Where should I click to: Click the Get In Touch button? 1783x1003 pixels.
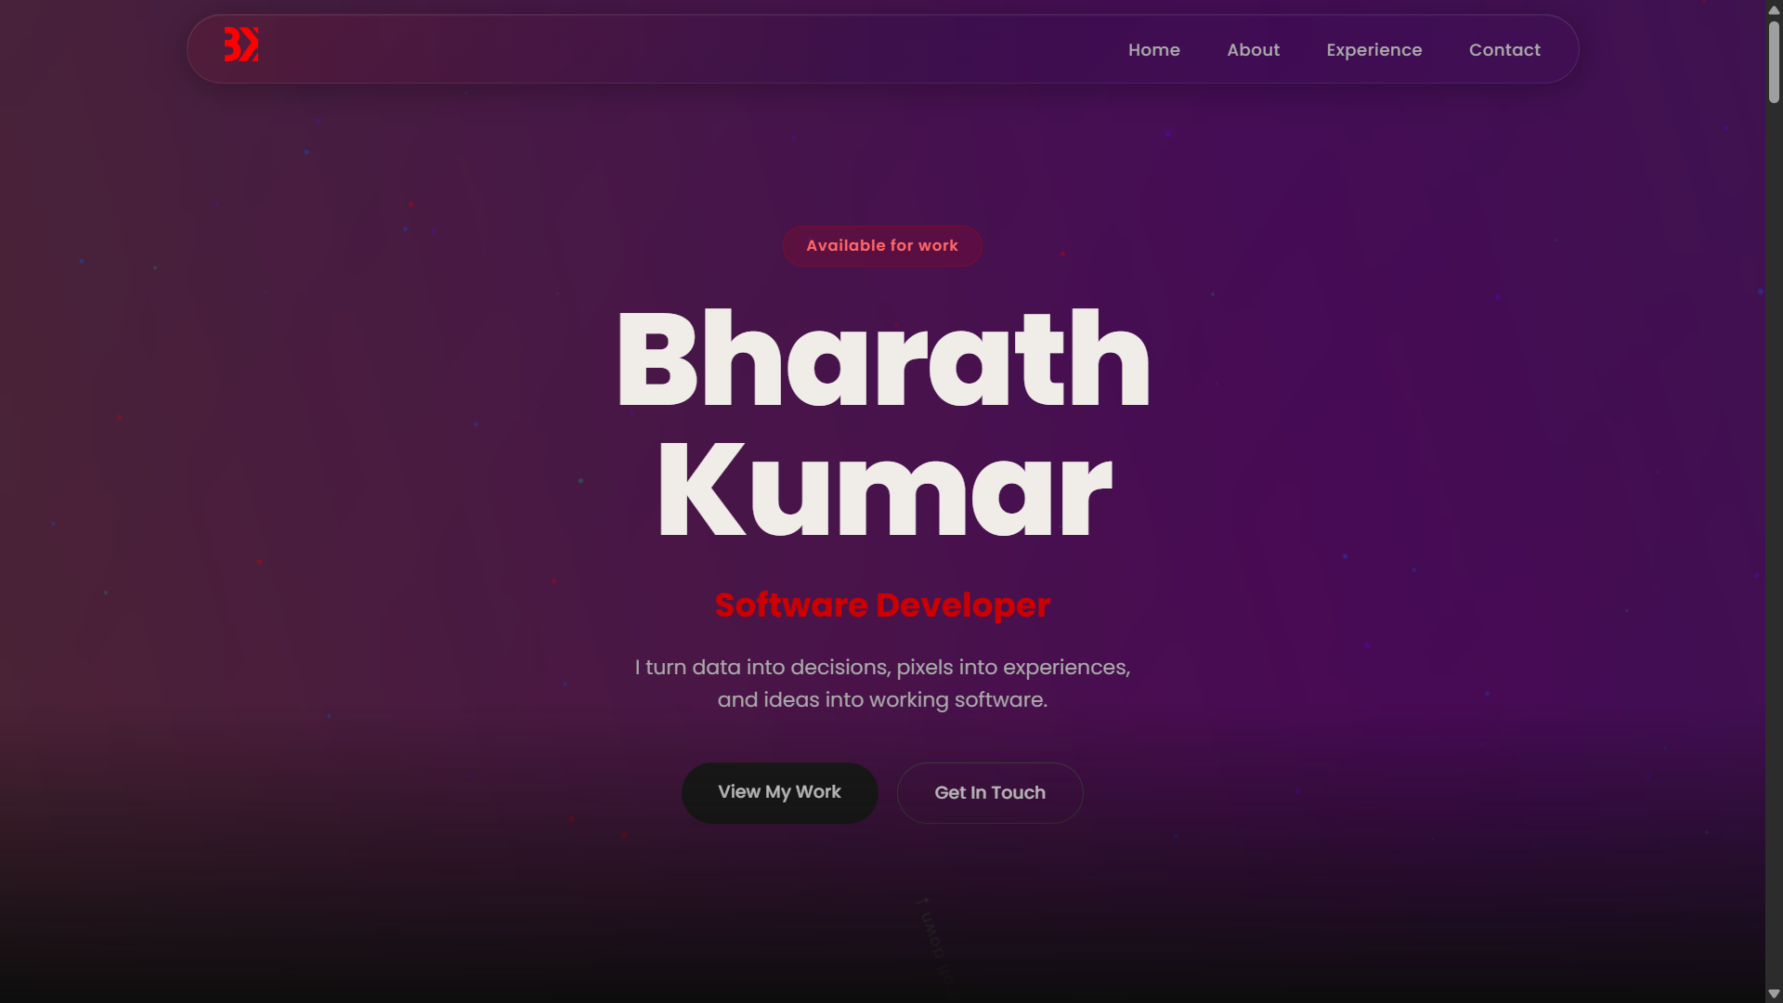(x=990, y=793)
